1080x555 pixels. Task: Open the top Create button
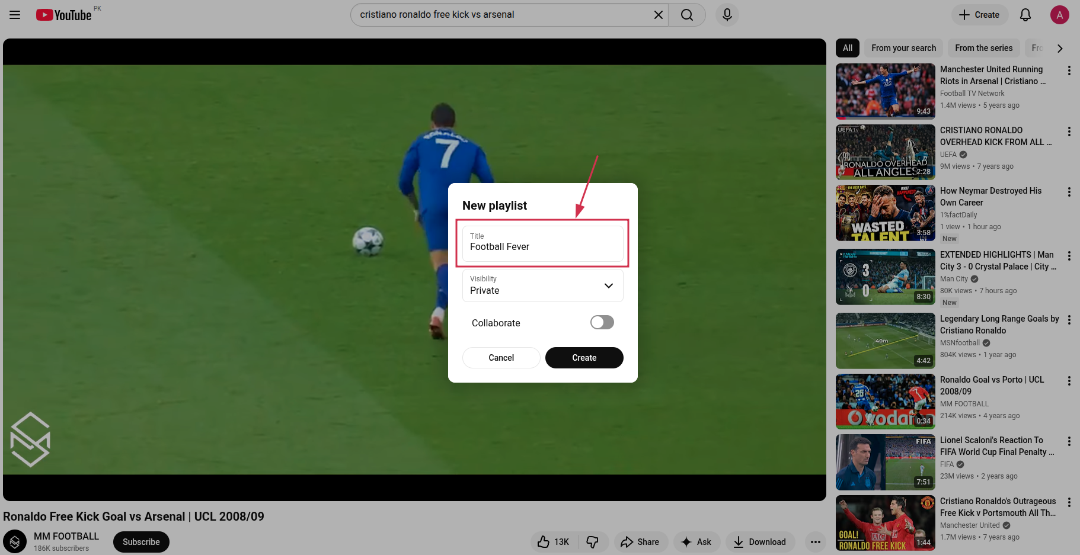pos(980,15)
